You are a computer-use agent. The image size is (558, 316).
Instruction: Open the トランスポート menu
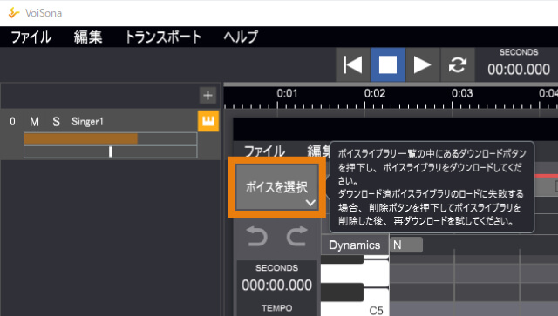coord(163,37)
